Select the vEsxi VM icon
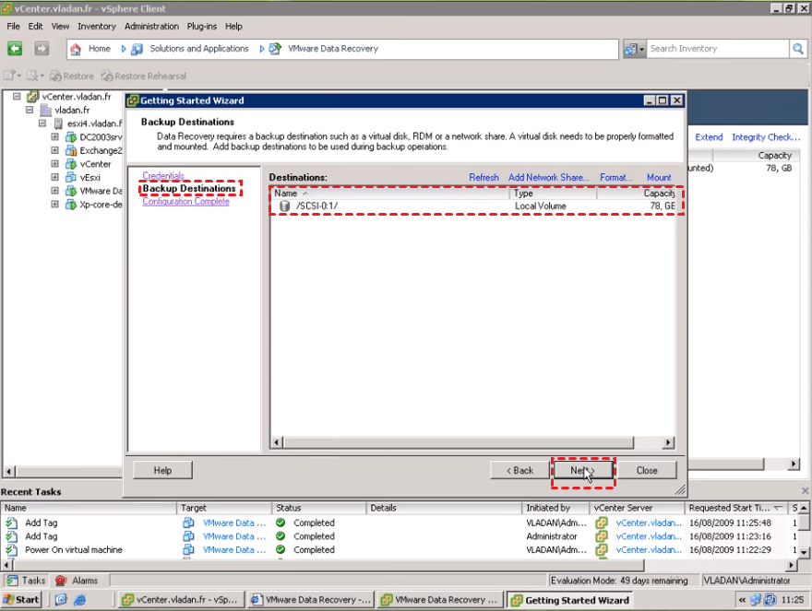 click(70, 178)
